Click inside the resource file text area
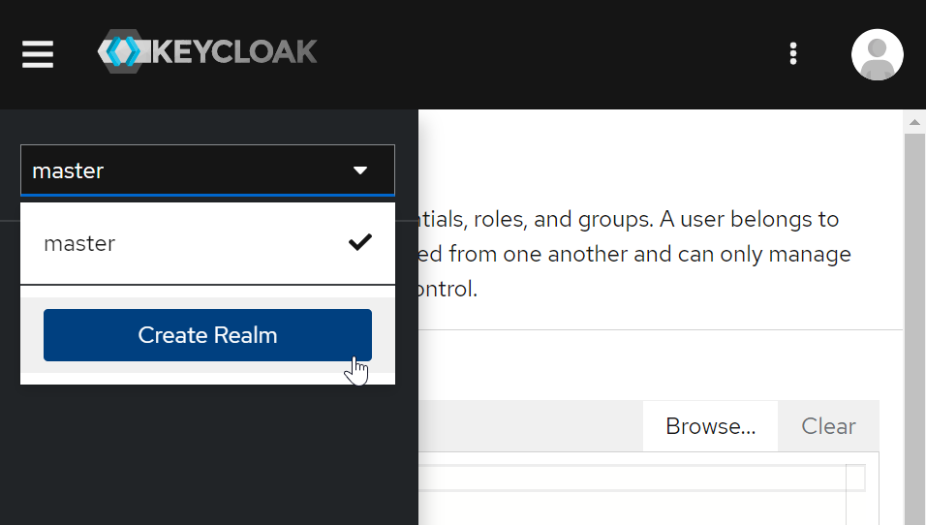The image size is (926, 525). point(630,499)
